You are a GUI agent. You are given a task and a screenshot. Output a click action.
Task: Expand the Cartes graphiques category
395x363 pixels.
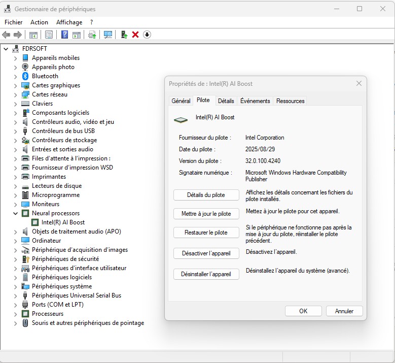click(15, 85)
